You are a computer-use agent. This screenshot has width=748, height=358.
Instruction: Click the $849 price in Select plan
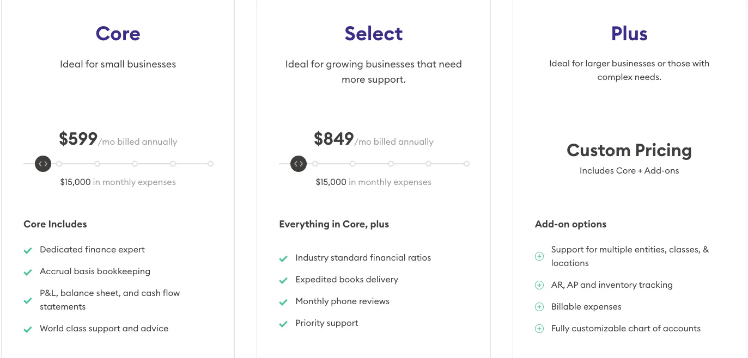[x=334, y=139]
